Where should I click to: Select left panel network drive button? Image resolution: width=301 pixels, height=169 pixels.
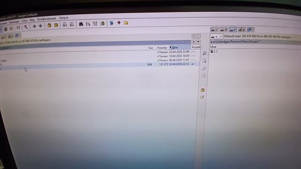point(17,36)
